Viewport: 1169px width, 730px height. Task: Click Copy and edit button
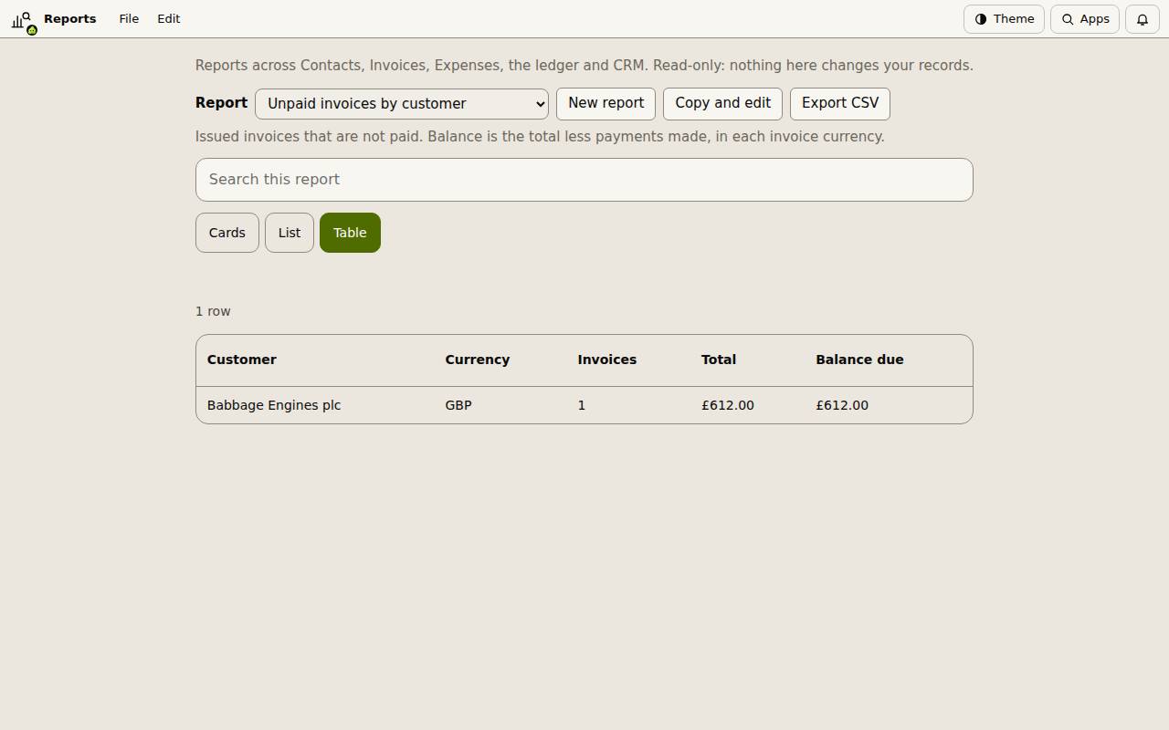point(722,103)
